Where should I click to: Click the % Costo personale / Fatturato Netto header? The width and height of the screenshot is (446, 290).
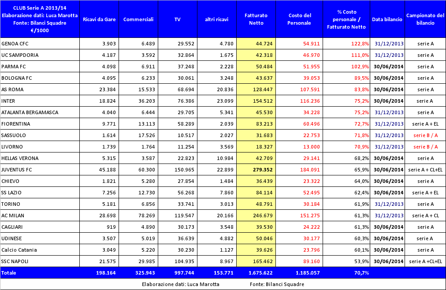(x=346, y=19)
